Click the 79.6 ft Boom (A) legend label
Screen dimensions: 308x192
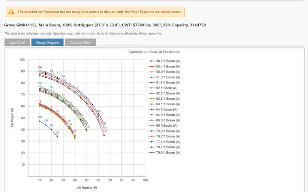[168, 153]
